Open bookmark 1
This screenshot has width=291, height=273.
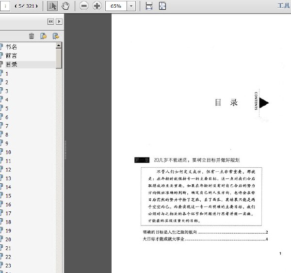7,74
